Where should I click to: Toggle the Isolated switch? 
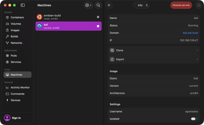[194, 119]
